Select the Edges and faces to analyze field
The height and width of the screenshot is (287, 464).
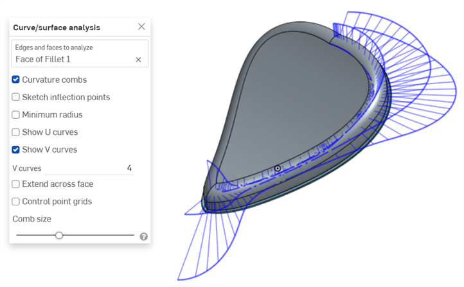pyautogui.click(x=80, y=53)
